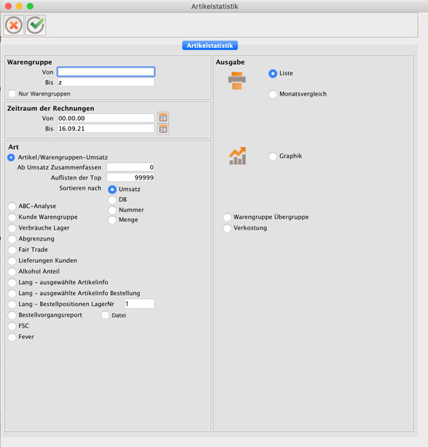Choose sort by DB
The height and width of the screenshot is (447, 428).
coord(112,200)
